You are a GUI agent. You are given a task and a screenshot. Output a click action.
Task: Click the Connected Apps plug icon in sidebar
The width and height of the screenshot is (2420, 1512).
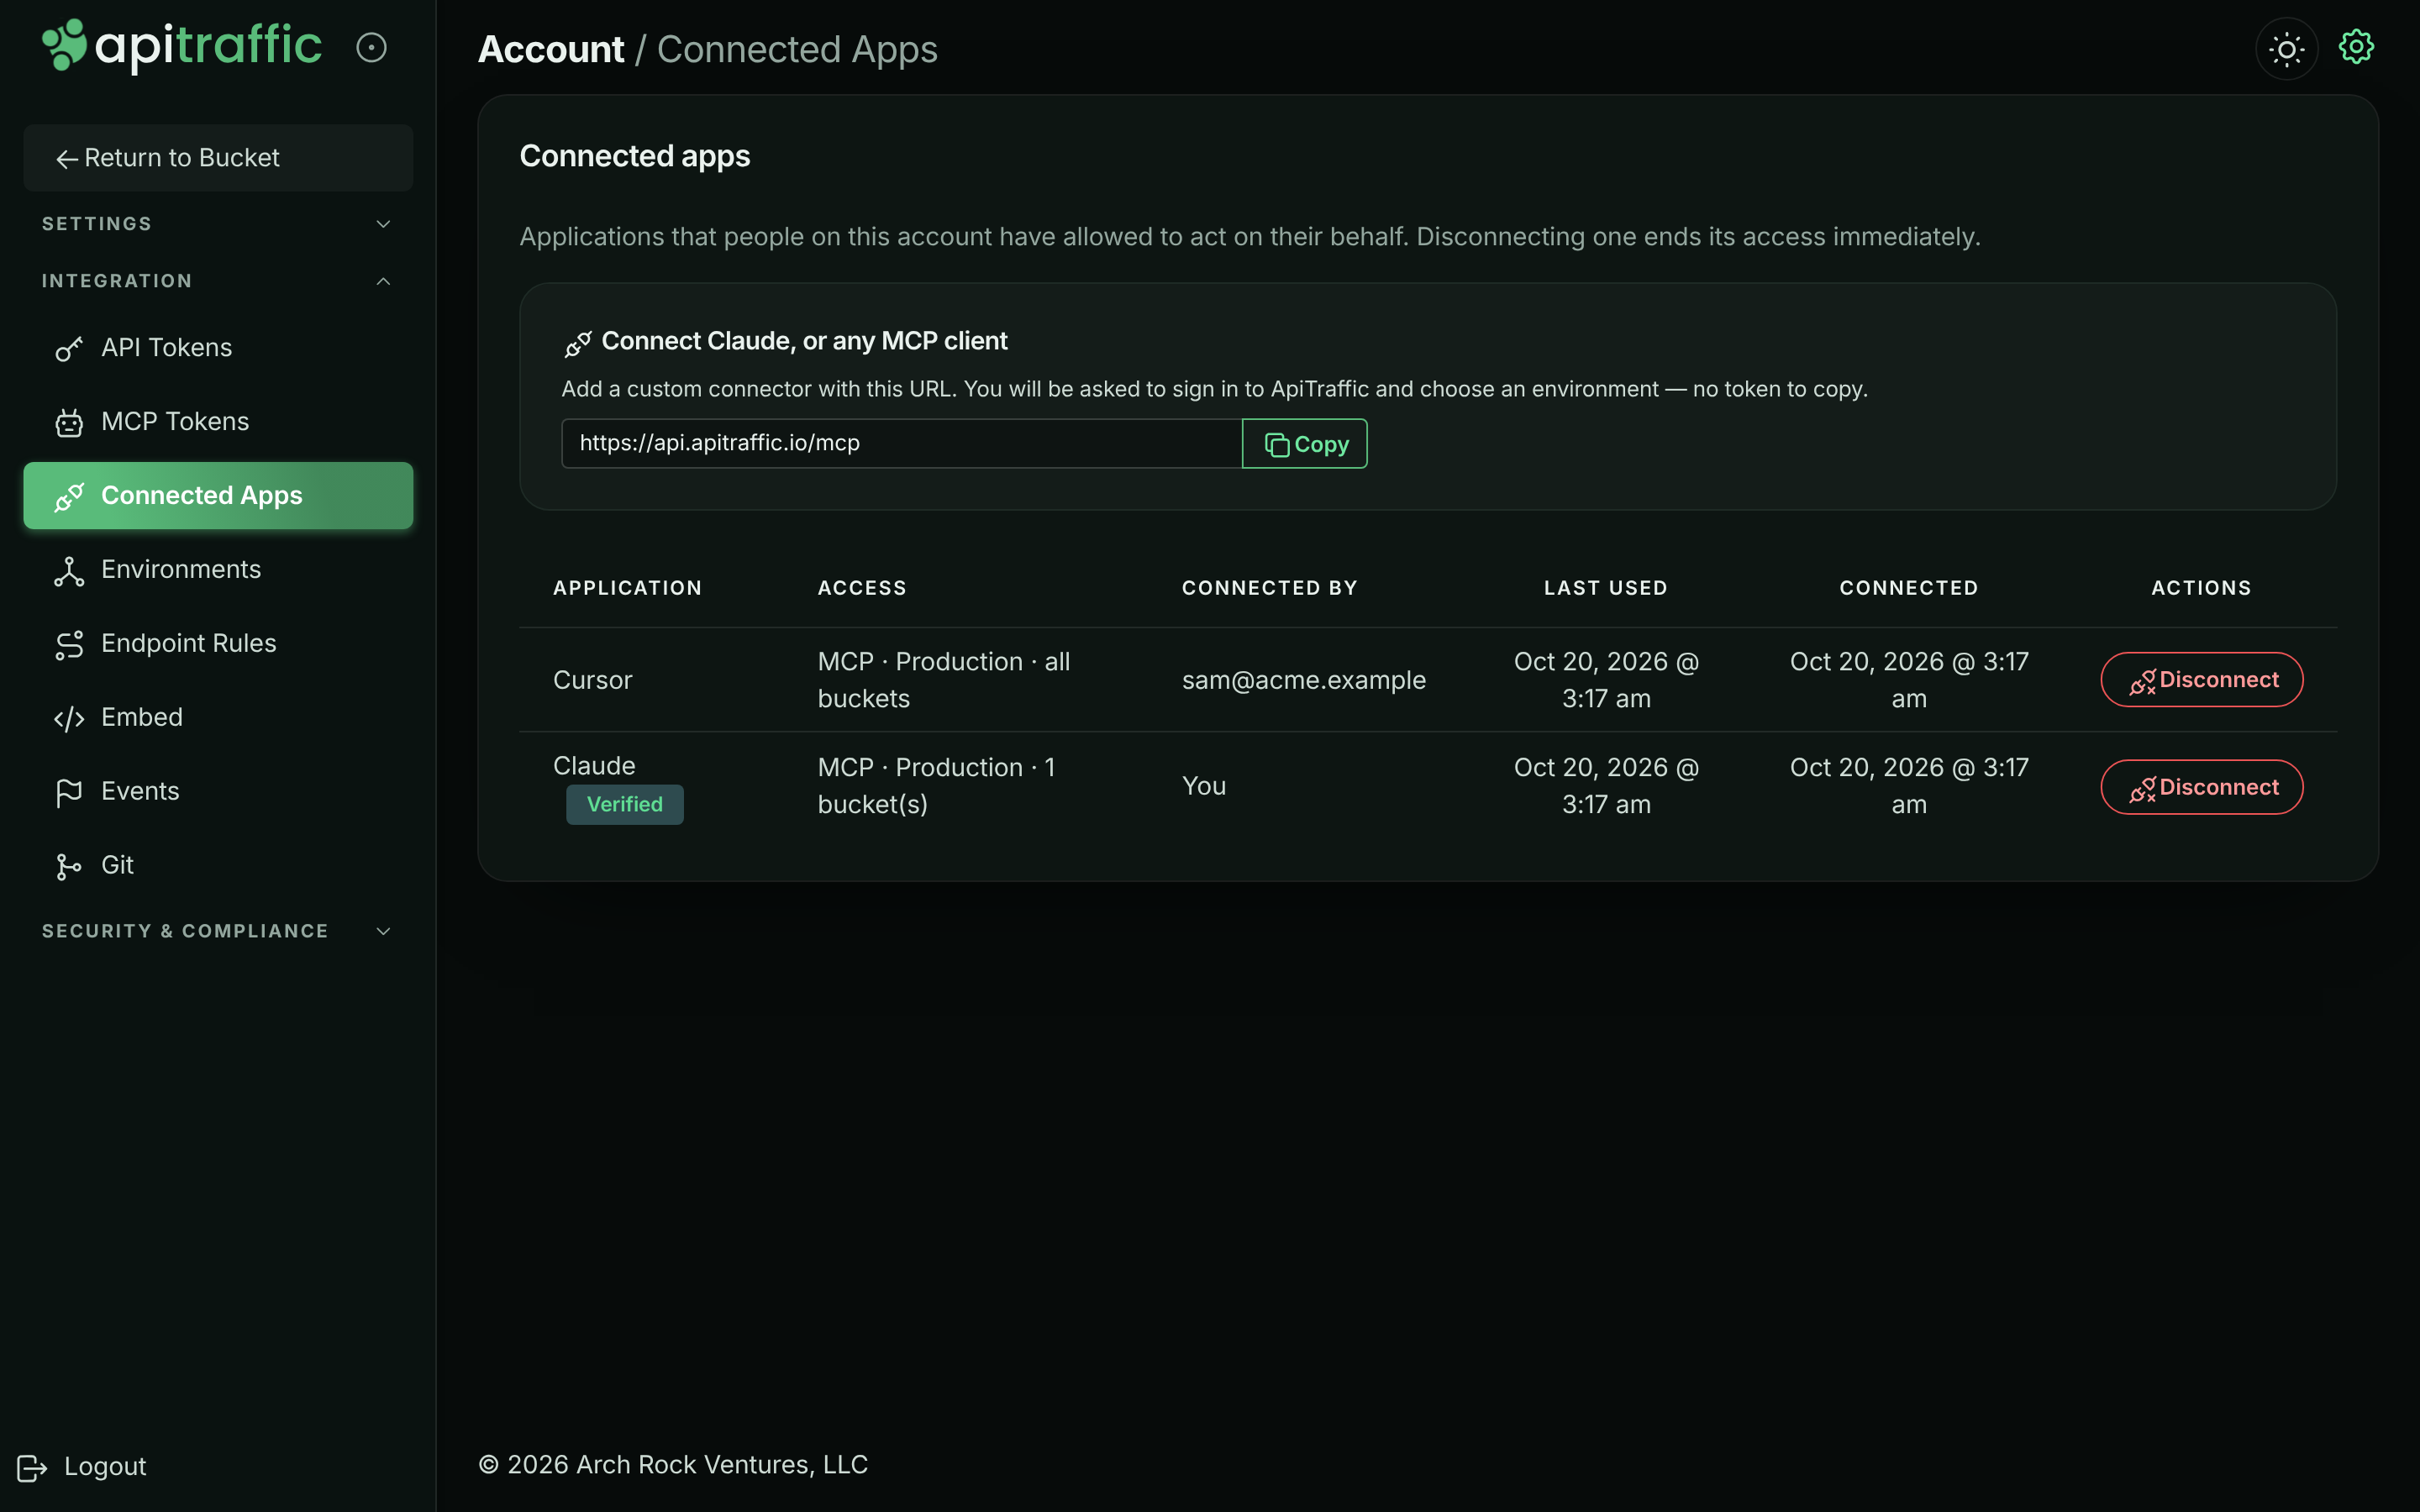(x=69, y=496)
